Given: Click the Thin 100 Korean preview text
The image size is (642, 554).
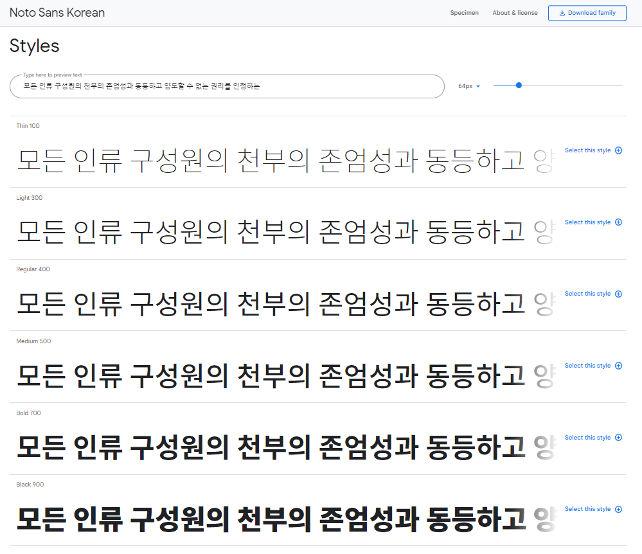Looking at the screenshot, I should [x=287, y=161].
